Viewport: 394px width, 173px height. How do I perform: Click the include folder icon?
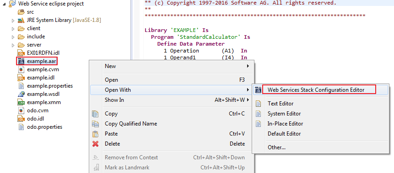[x=21, y=37]
